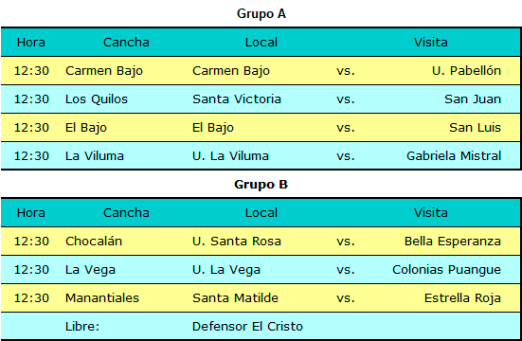
Task: Click the Visita header in Grupo B
Action: pos(430,213)
